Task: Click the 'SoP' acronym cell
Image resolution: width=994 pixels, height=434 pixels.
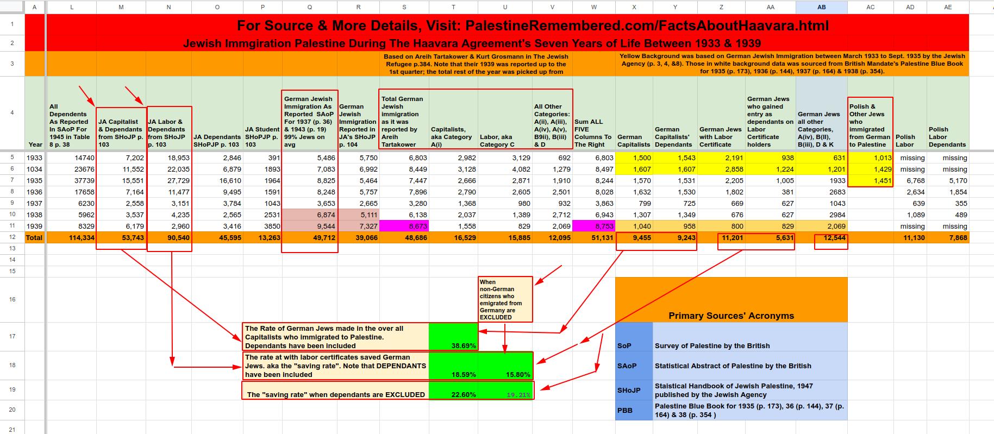Action: pos(634,337)
